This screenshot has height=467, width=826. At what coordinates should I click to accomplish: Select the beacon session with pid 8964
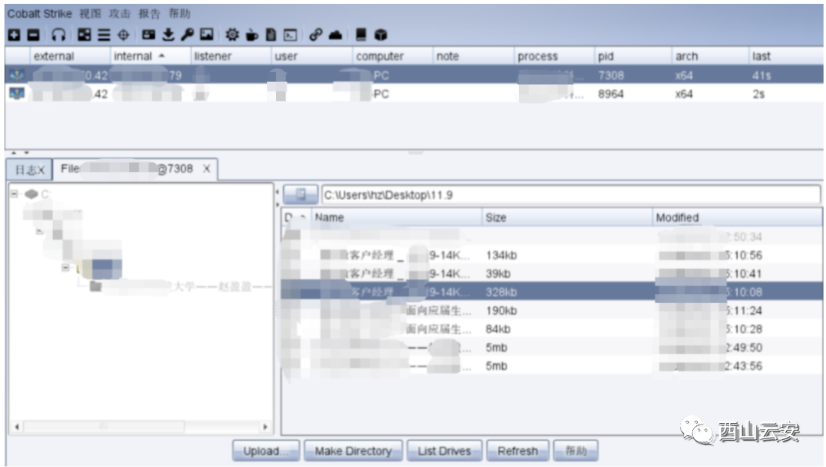414,94
